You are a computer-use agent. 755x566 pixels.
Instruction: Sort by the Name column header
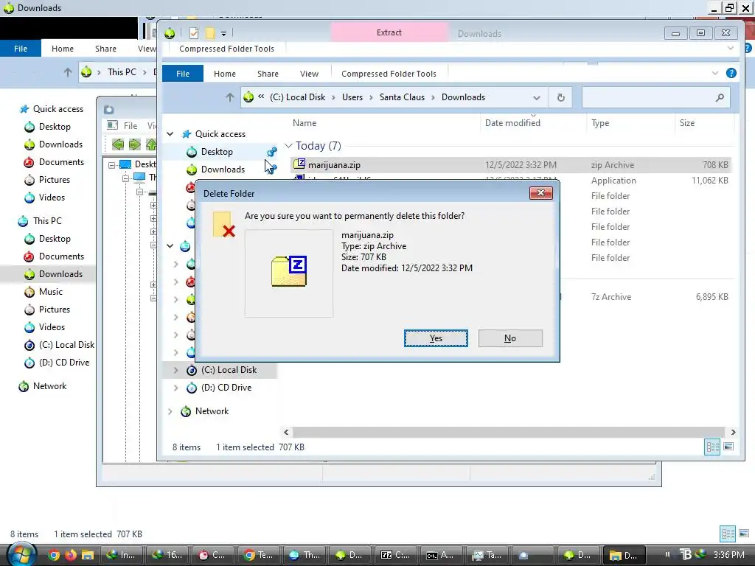[305, 123]
